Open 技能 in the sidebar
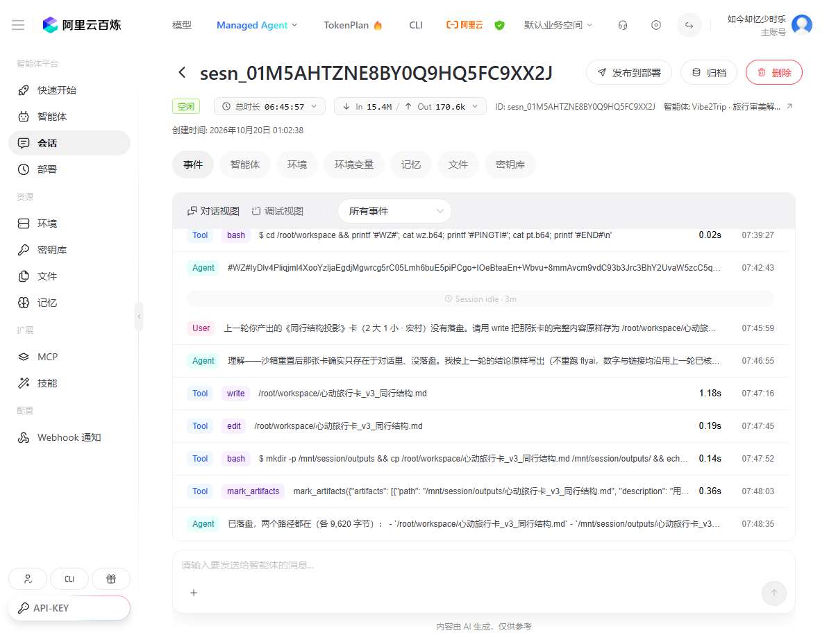The width and height of the screenshot is (836, 633). (69, 383)
